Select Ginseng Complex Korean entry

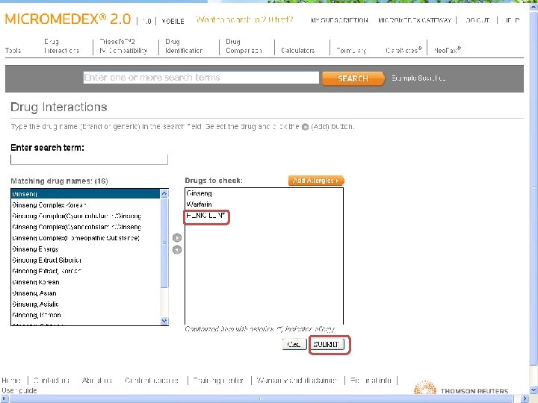click(85, 205)
